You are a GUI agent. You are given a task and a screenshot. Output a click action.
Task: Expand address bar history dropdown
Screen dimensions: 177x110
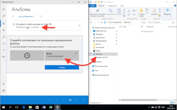click(x=141, y=22)
